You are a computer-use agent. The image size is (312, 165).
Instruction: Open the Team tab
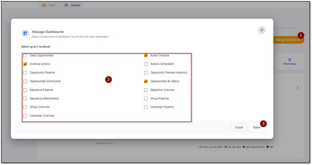pyautogui.click(x=49, y=5)
